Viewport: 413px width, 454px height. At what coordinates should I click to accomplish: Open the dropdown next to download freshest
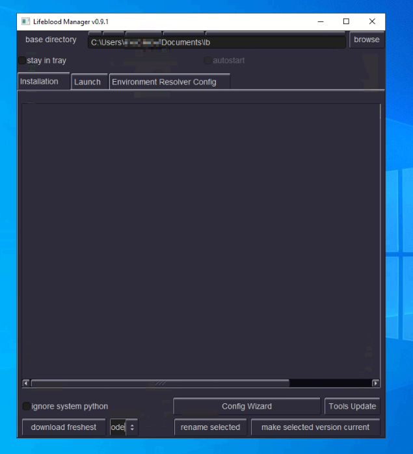pyautogui.click(x=132, y=427)
